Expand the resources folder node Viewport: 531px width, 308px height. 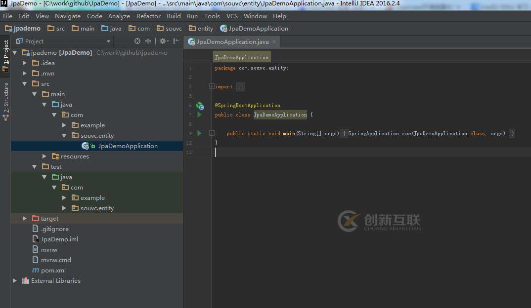tap(44, 156)
